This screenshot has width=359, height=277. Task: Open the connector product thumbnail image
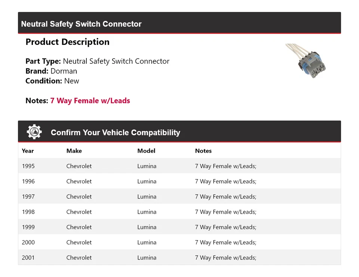coord(306,60)
